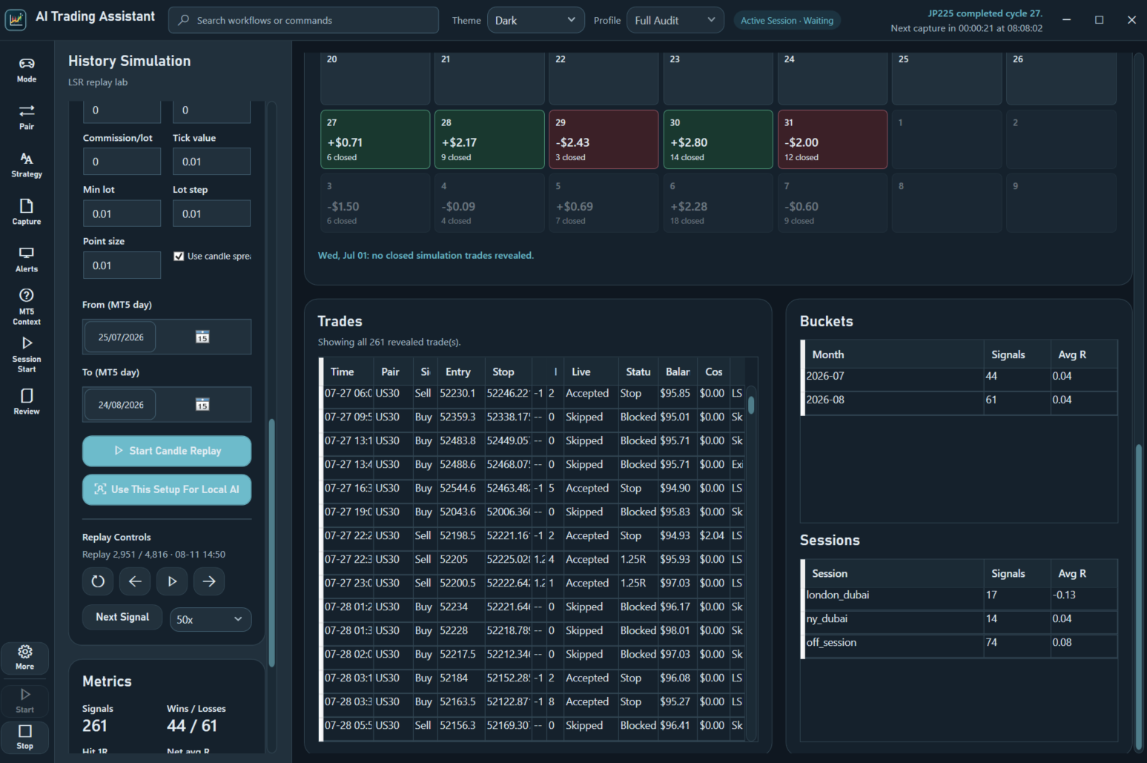Select calendar day 29 with -$2.43

pyautogui.click(x=604, y=139)
